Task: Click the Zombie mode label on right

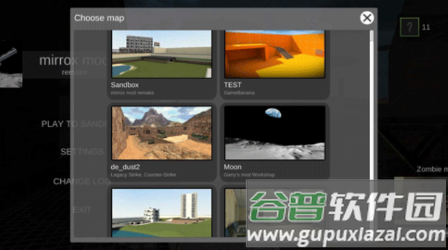Action: tap(431, 170)
